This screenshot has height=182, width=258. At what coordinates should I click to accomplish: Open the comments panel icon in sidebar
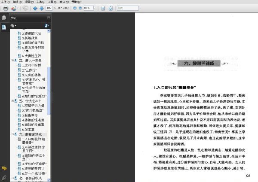click(x=4, y=168)
